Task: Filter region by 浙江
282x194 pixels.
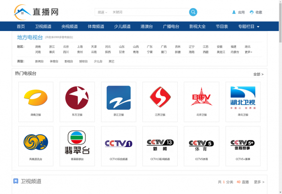Action: click(x=52, y=47)
